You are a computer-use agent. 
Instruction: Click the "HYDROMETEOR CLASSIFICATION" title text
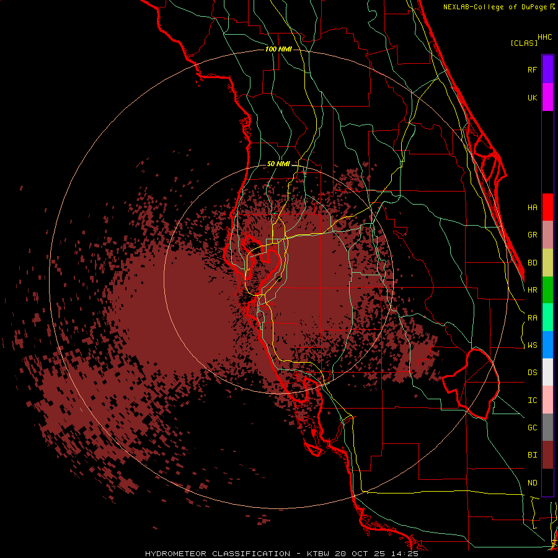coord(218,554)
